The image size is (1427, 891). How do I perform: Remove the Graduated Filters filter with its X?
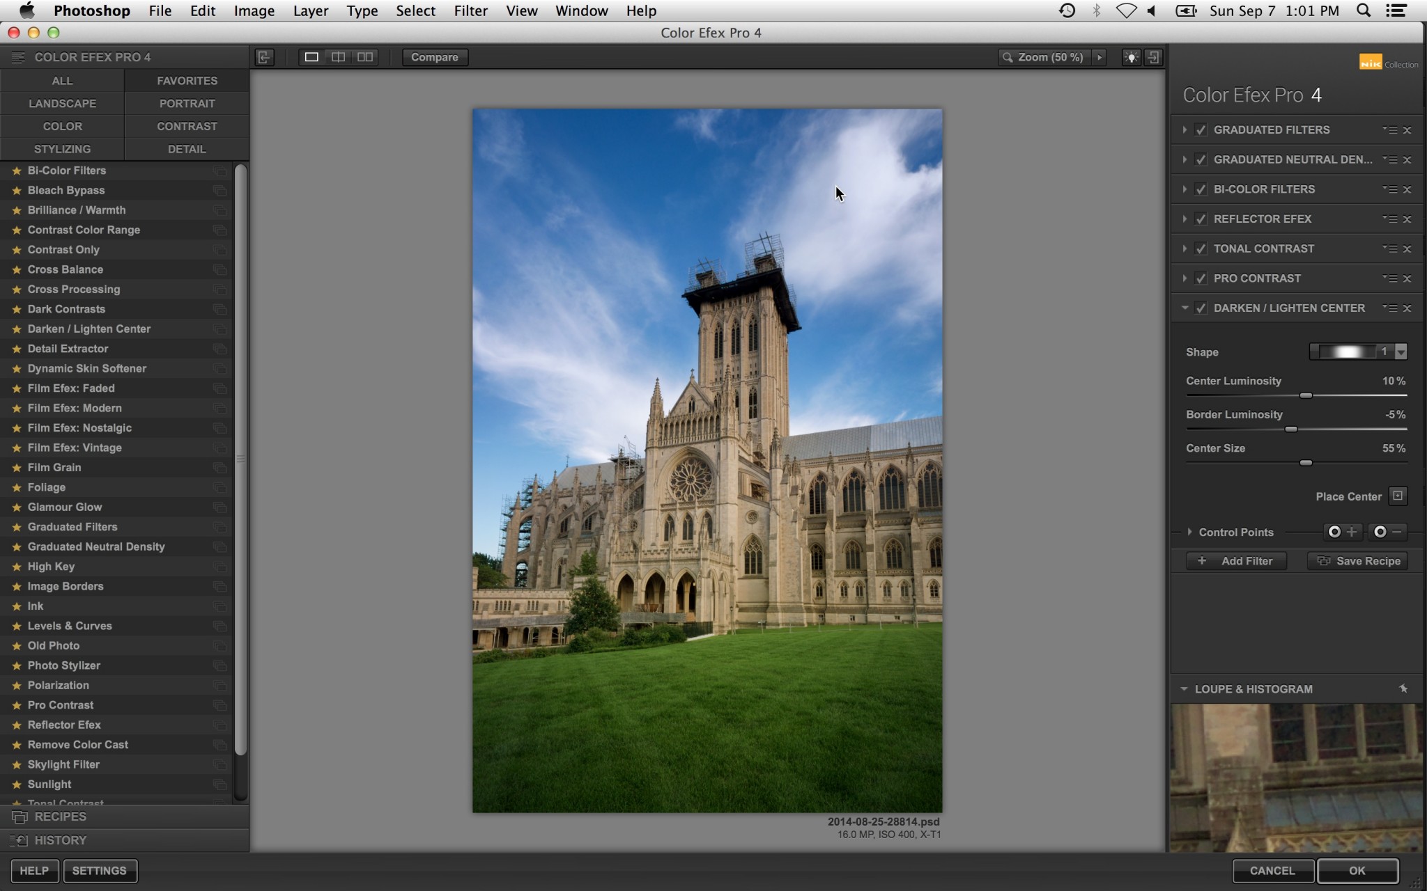1407,130
